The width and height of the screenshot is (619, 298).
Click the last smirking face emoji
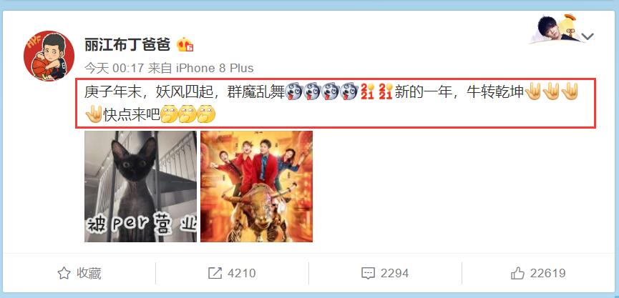pos(206,114)
